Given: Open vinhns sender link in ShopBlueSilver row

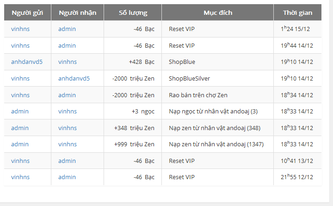Looking at the screenshot, I should pyautogui.click(x=20, y=78).
